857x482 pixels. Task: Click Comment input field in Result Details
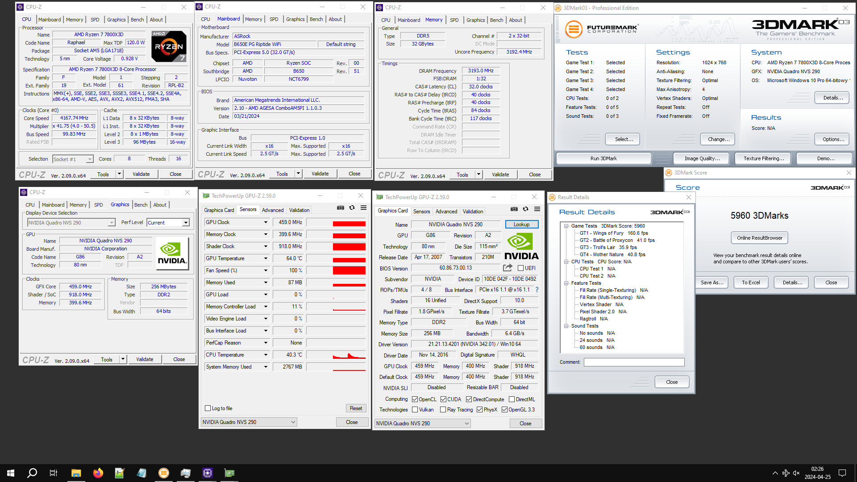[634, 362]
